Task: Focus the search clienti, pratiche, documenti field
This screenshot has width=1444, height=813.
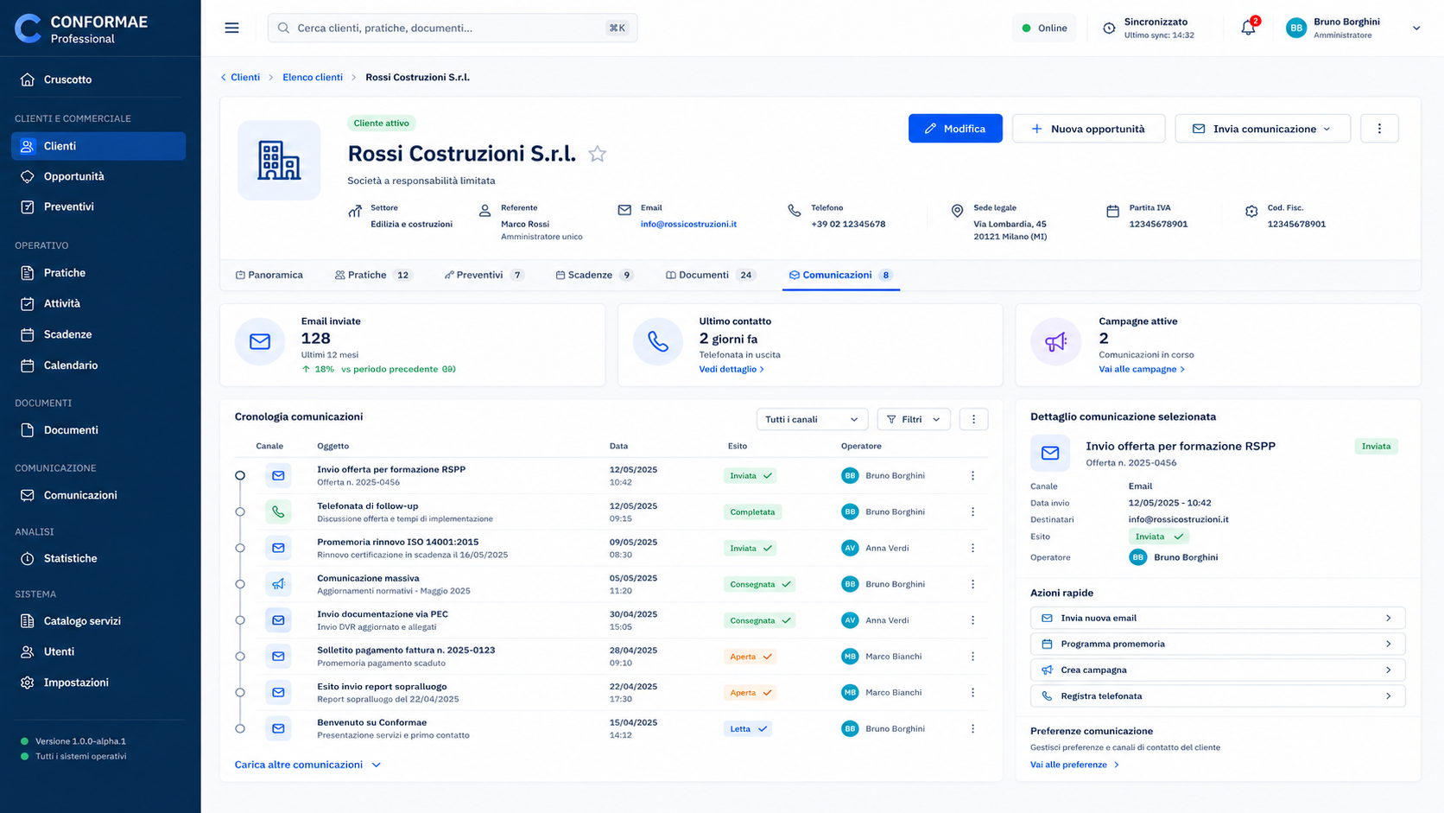Action: point(453,28)
